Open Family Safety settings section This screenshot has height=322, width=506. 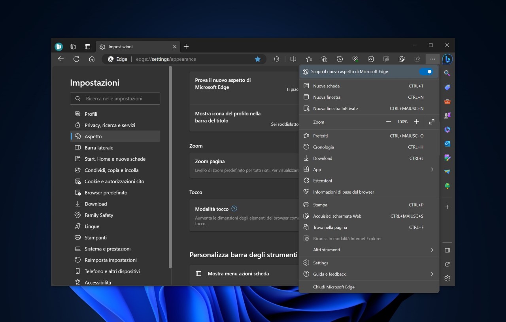115,215
